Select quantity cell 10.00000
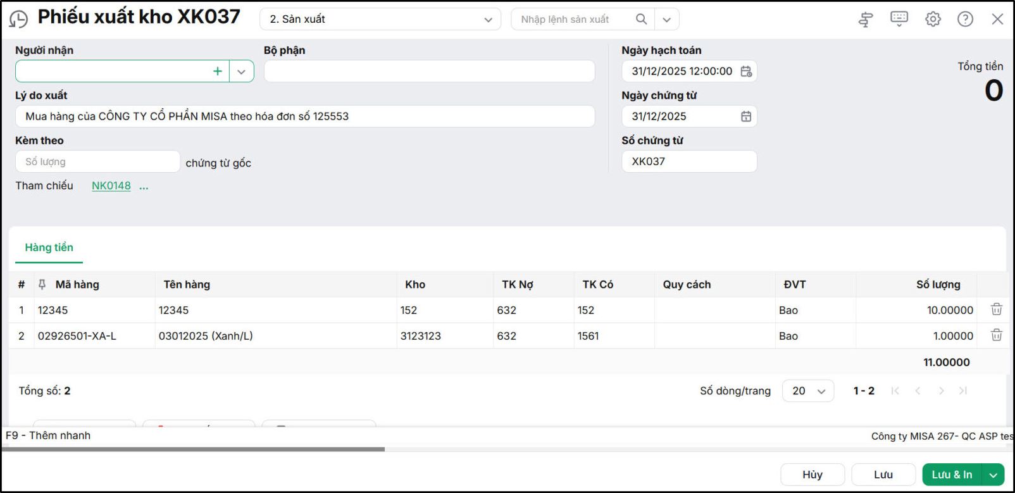This screenshot has width=1015, height=493. pos(916,310)
